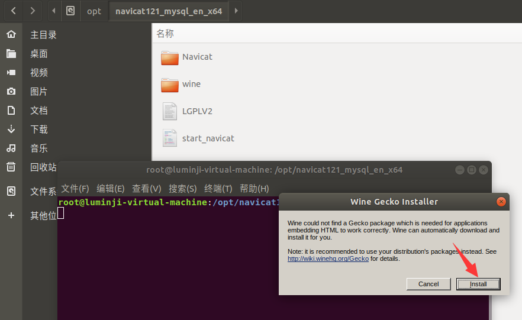The image size is (522, 320).
Task: Click the download arrow icon in sidebar
Action: (x=11, y=129)
